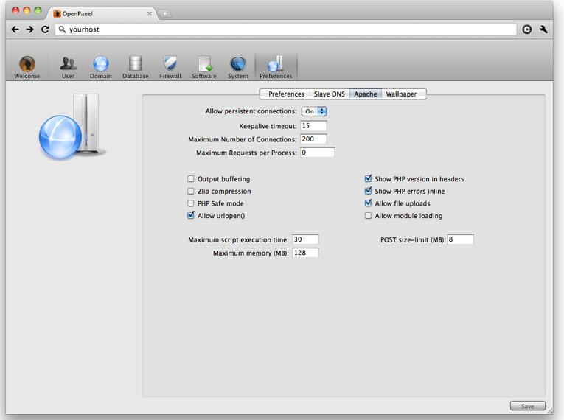The height and width of the screenshot is (420, 564).
Task: Toggle the PHP Safe mode checkbox
Action: 191,203
